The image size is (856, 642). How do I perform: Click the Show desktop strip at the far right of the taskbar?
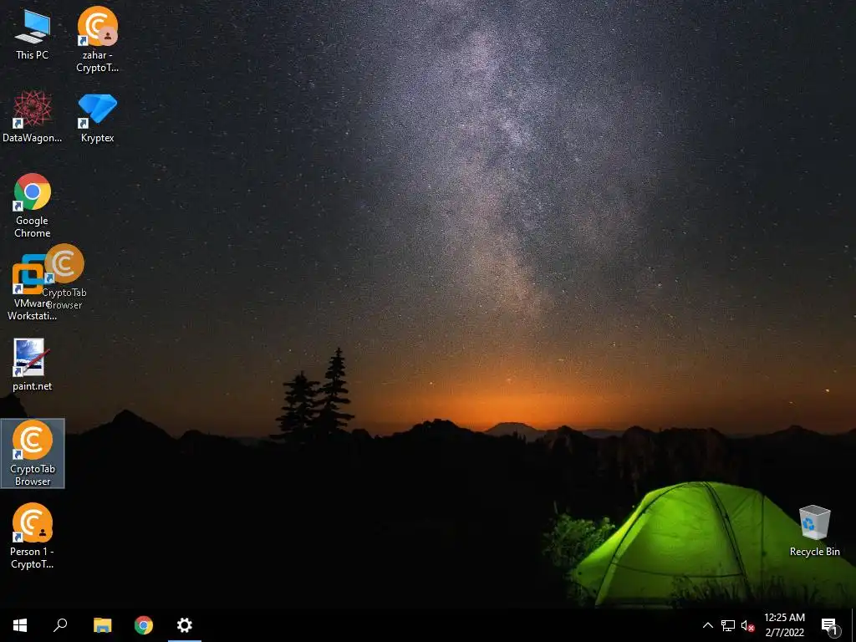853,625
